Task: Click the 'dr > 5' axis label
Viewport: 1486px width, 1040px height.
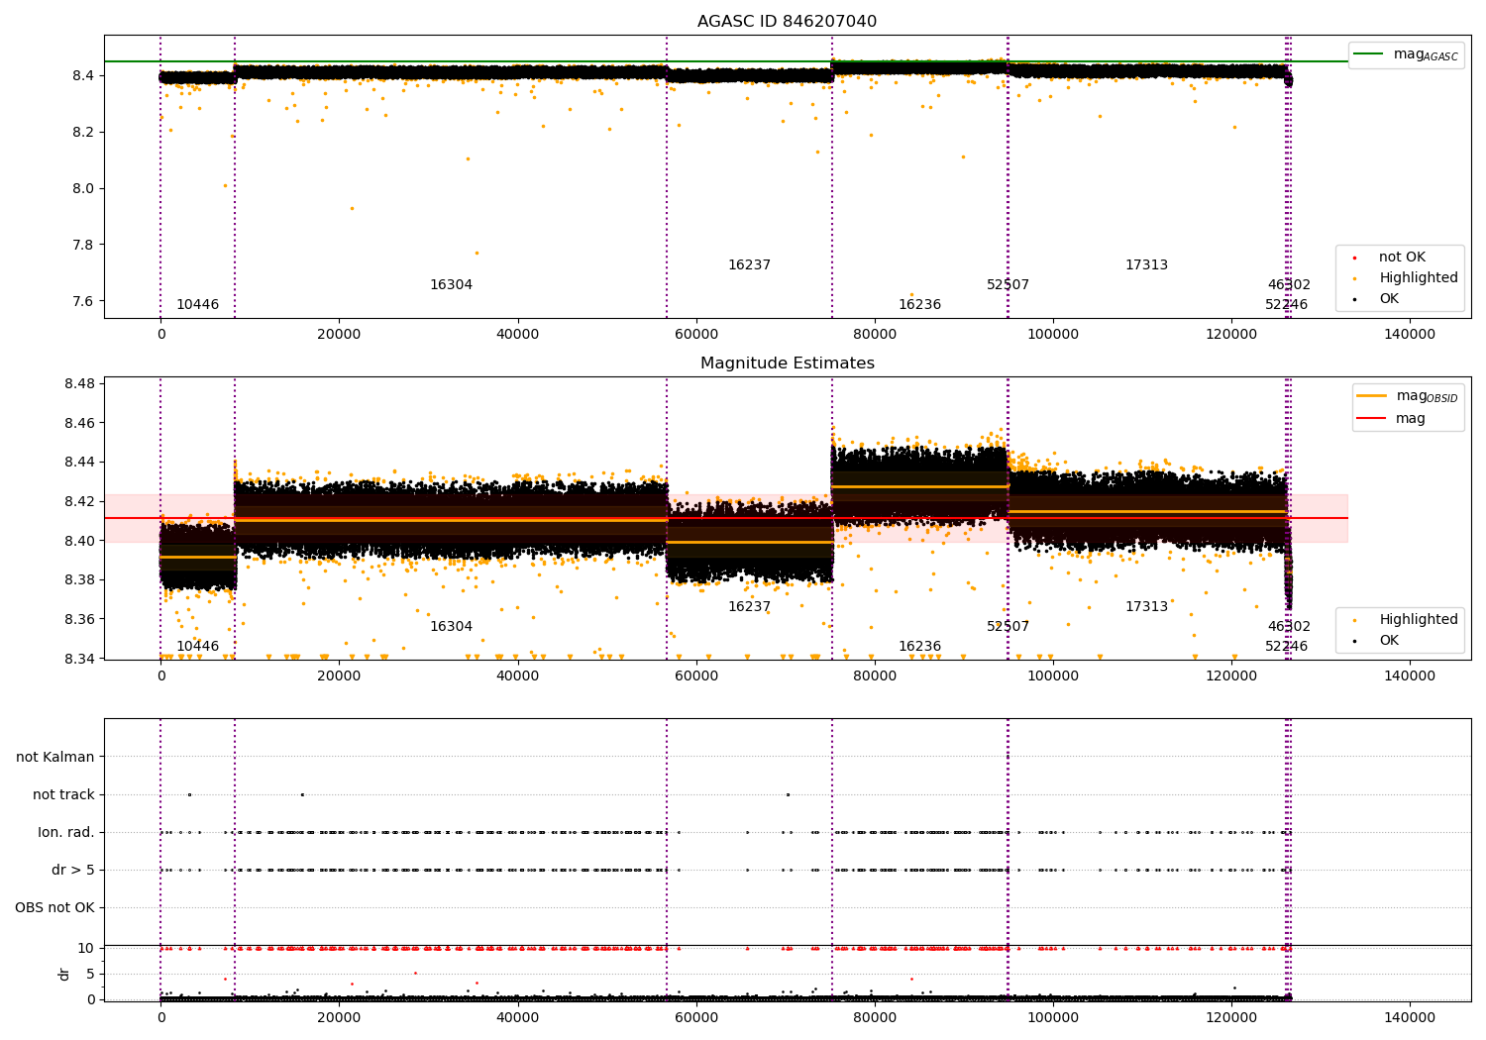Action: point(73,870)
